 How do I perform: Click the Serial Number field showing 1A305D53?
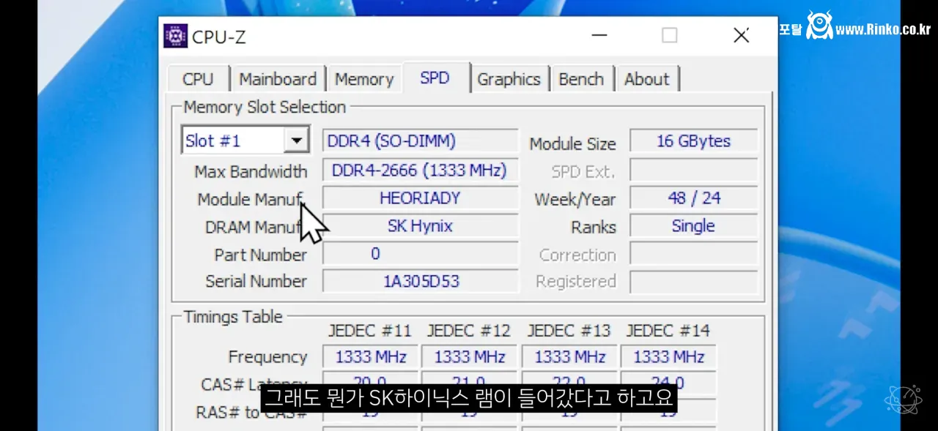click(x=420, y=281)
